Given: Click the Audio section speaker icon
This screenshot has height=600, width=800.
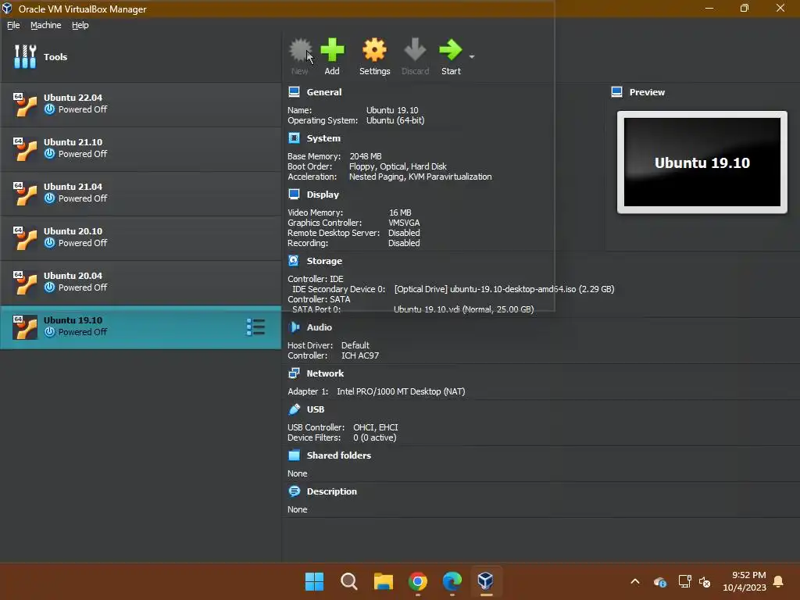Looking at the screenshot, I should click(294, 327).
